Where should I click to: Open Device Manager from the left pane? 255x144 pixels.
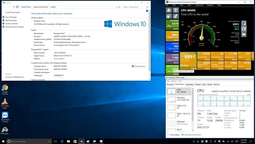click(x=11, y=17)
